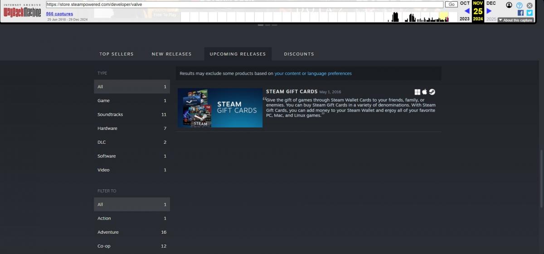Filter type by Software
Image resolution: width=544 pixels, height=254 pixels.
pos(132,156)
